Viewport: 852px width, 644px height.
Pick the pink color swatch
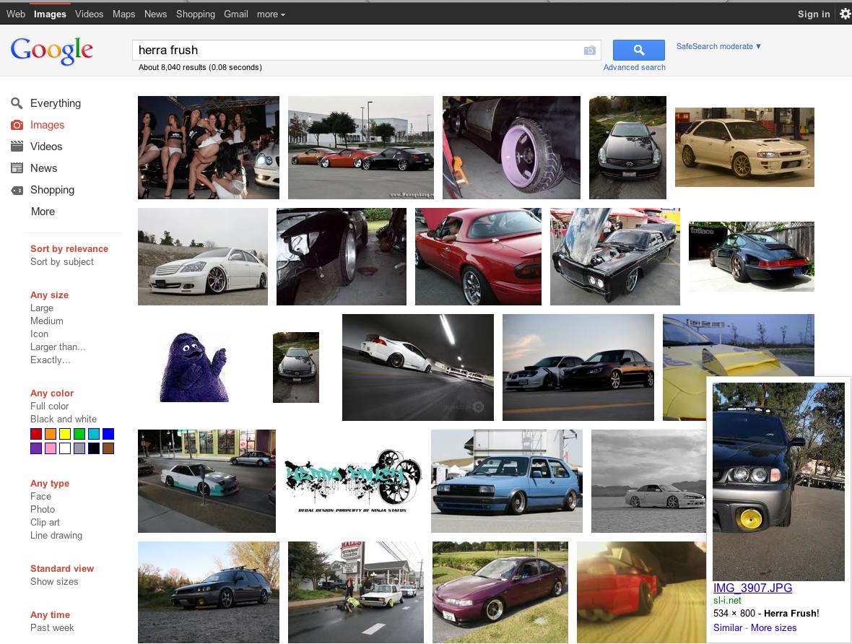(x=51, y=448)
